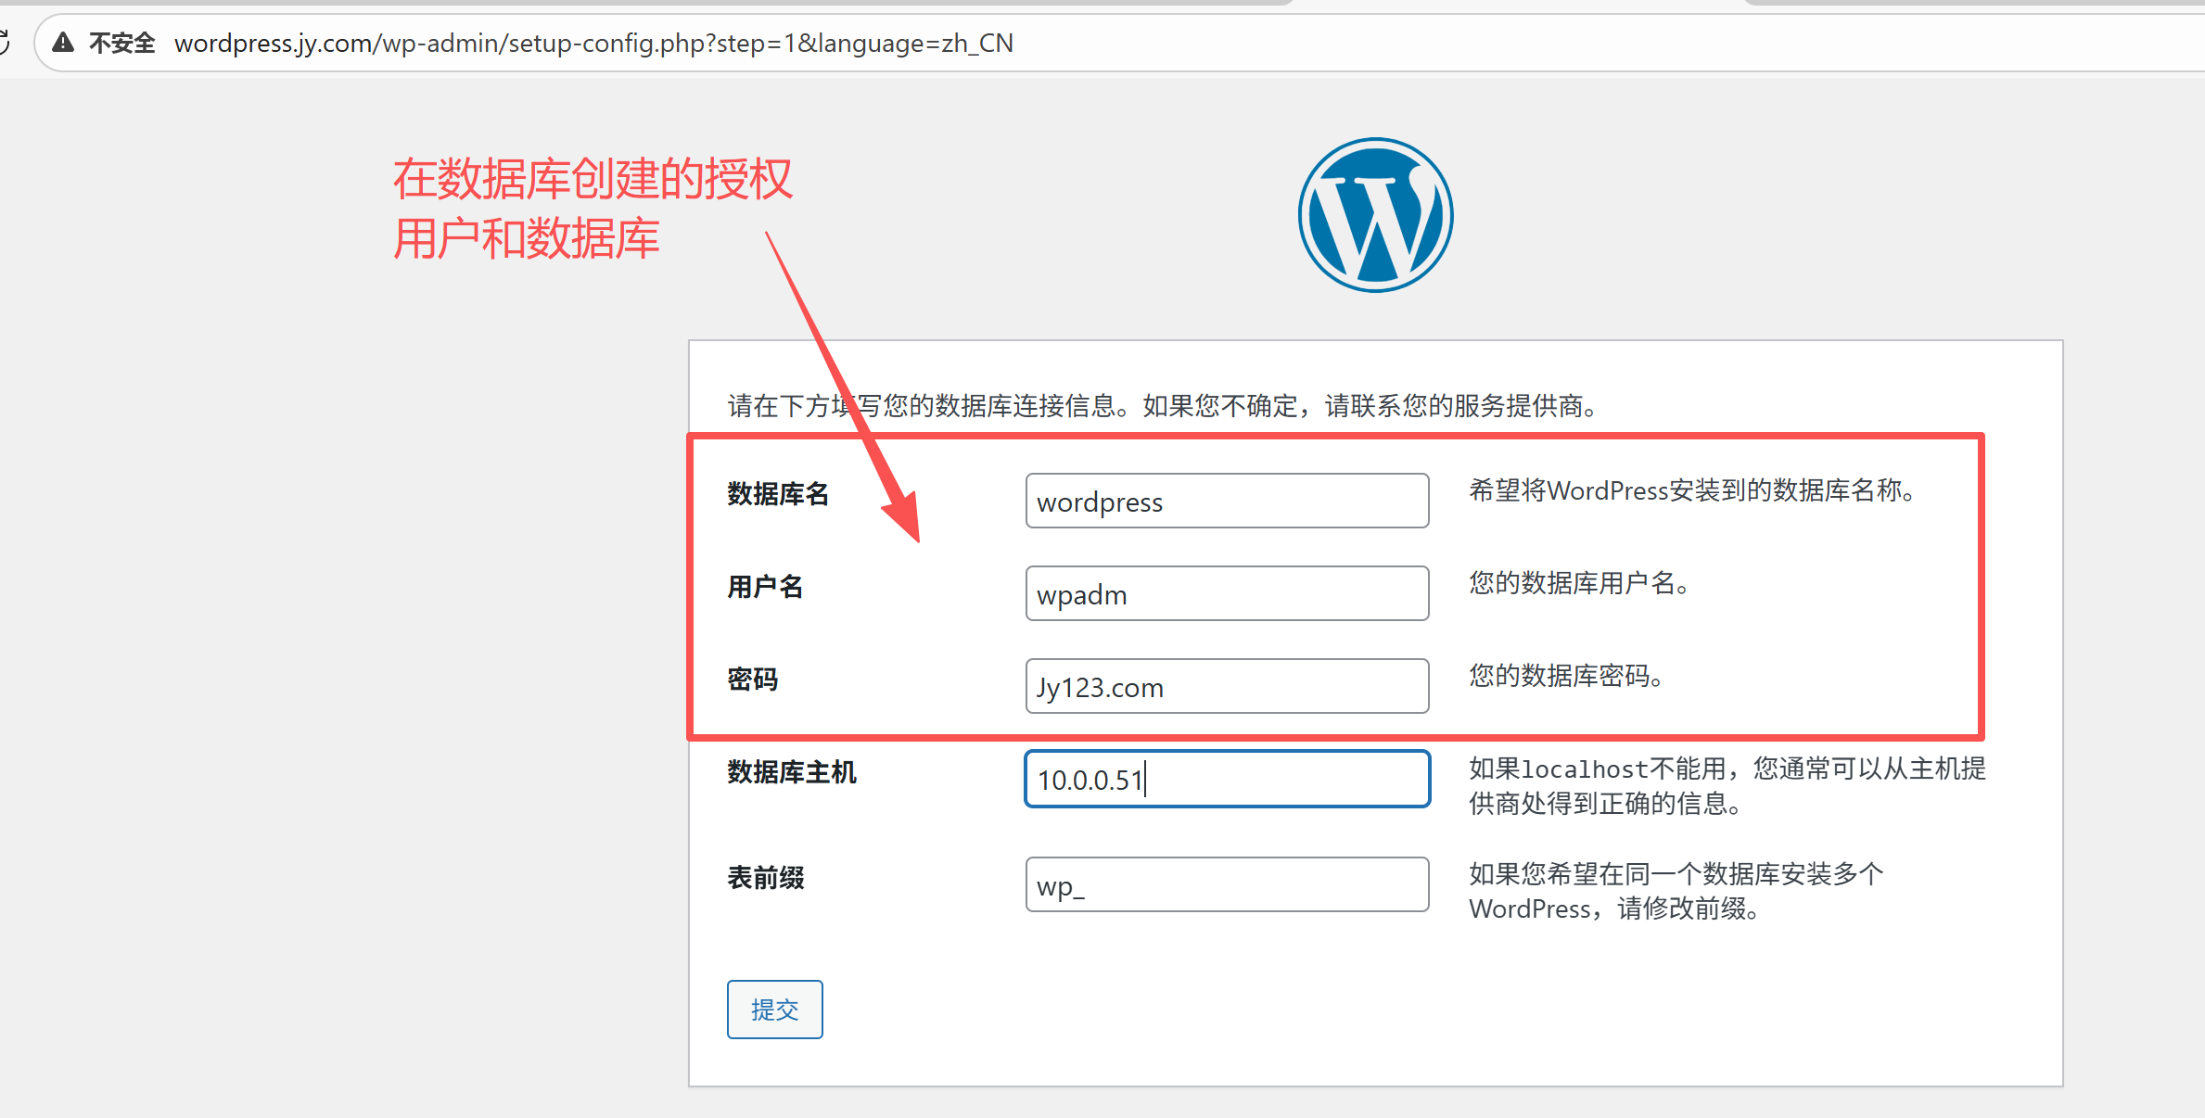Click the browser reload icon

click(x=4, y=43)
